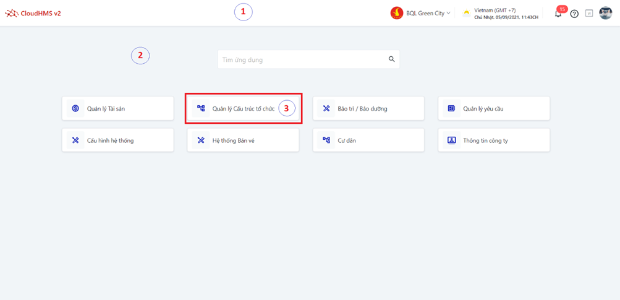Viewport: 620px width, 300px height.
Task: Click the Cư dân hierarchy icon
Action: tap(326, 140)
